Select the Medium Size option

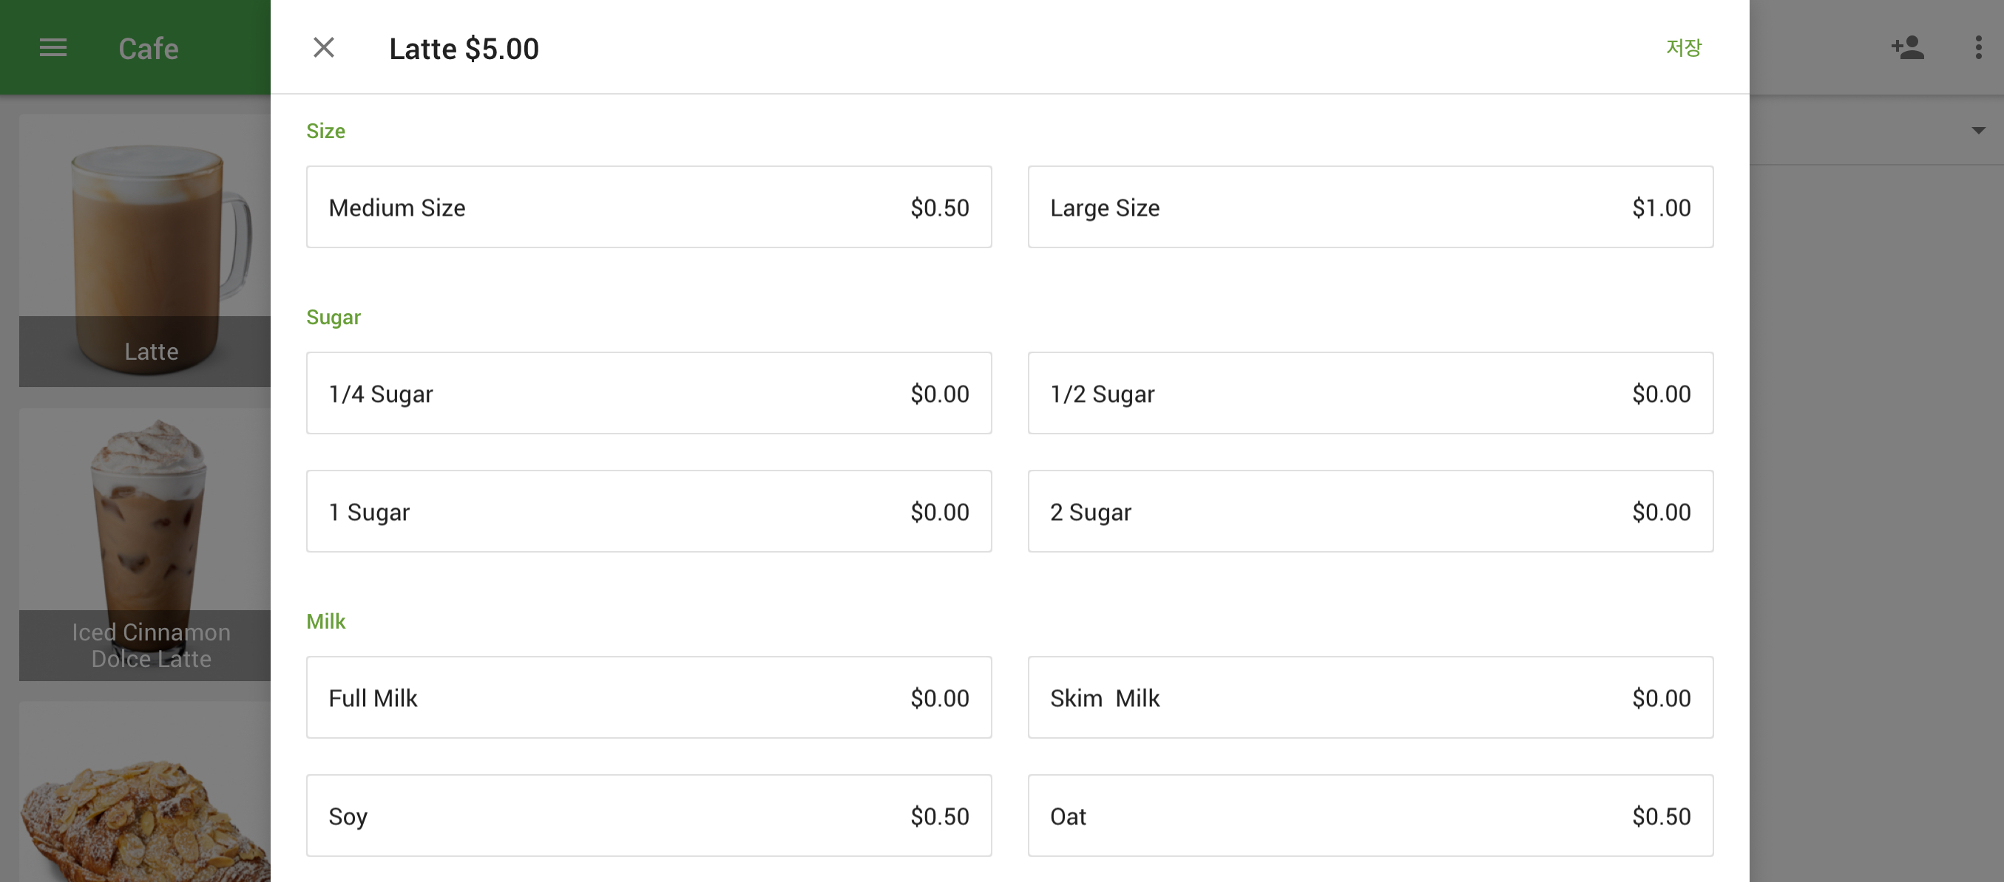pos(648,208)
